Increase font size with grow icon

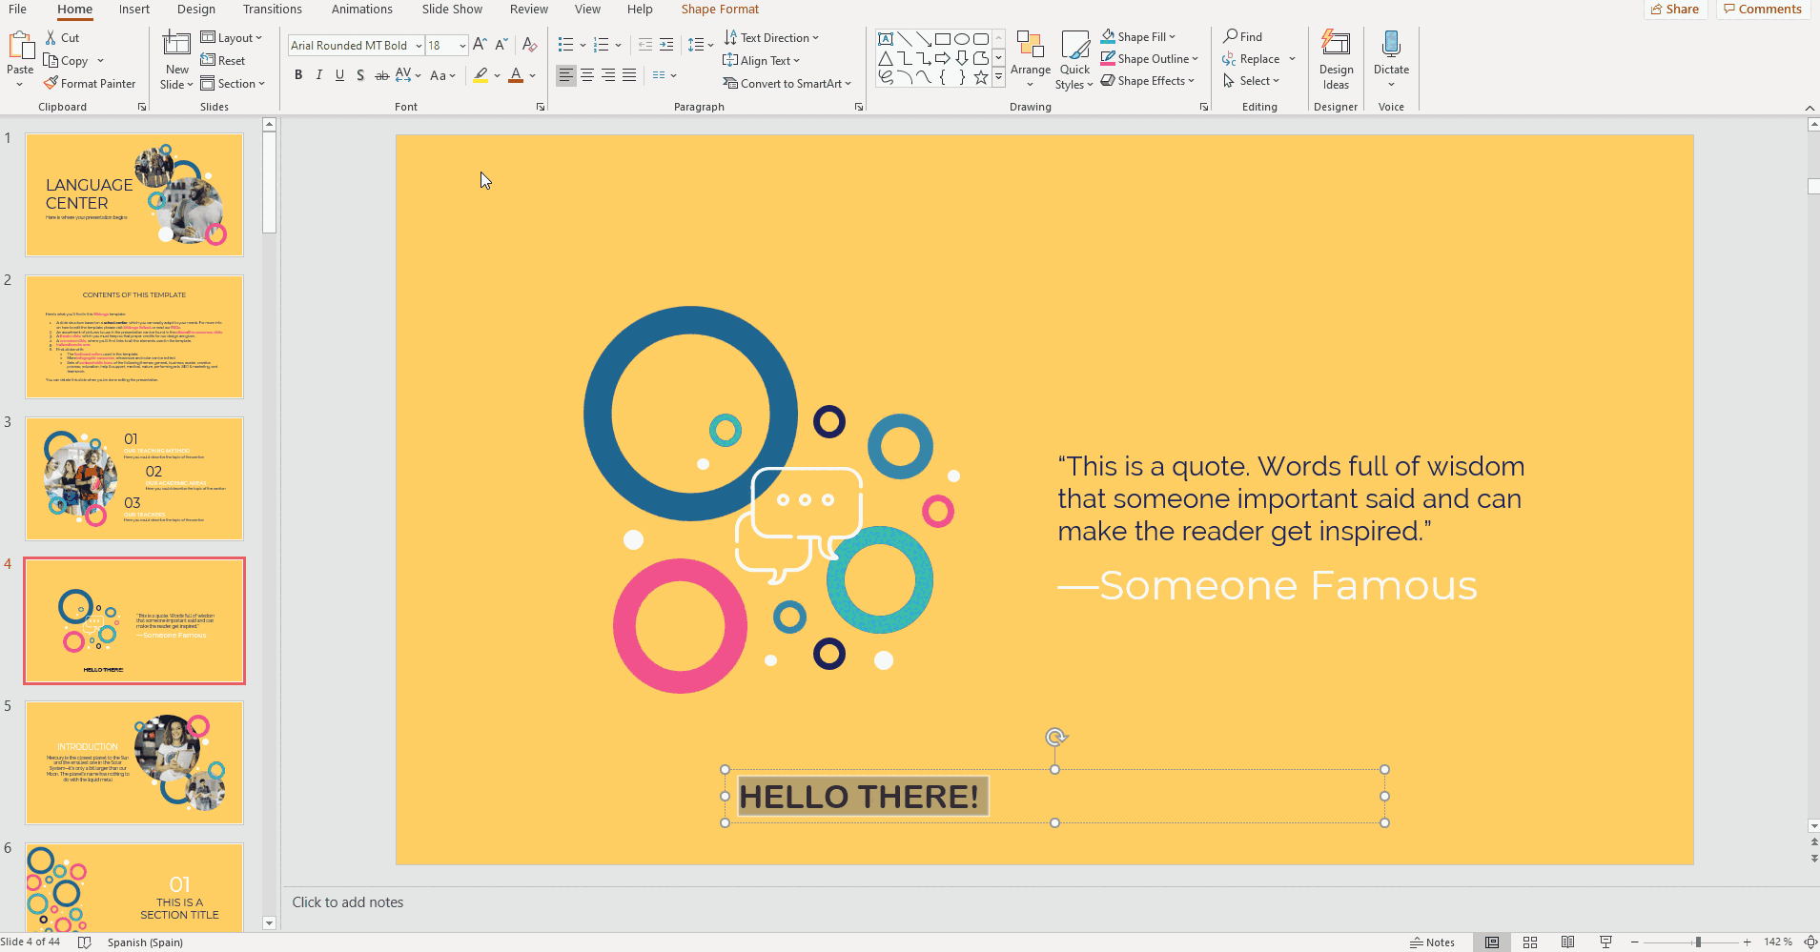(480, 45)
